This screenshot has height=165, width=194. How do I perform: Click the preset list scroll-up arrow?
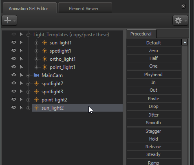[185, 42]
